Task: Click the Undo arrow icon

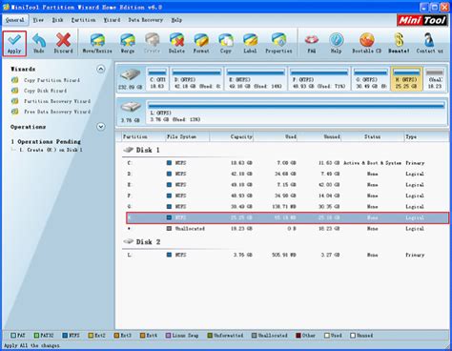Action: pyautogui.click(x=39, y=40)
